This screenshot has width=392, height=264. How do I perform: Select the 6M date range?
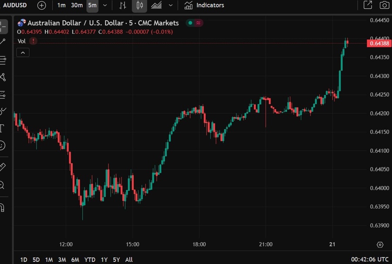coord(75,260)
